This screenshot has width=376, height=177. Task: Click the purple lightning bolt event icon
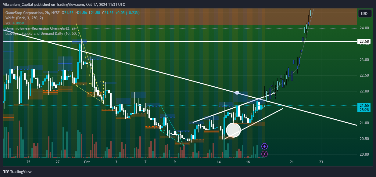(x=264, y=154)
